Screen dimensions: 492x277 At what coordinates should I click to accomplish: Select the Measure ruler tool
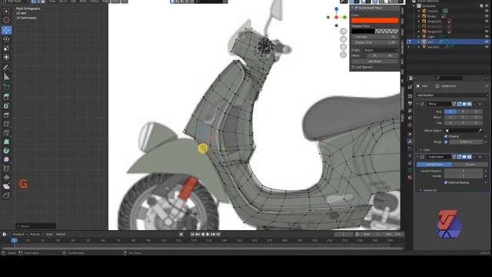(x=6, y=76)
